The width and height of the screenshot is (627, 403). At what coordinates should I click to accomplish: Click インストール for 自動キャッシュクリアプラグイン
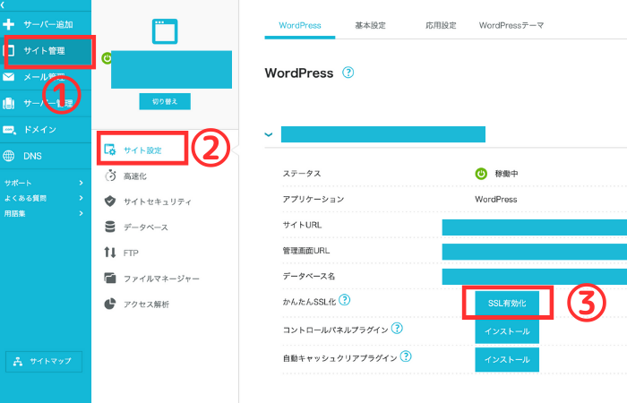tap(507, 359)
